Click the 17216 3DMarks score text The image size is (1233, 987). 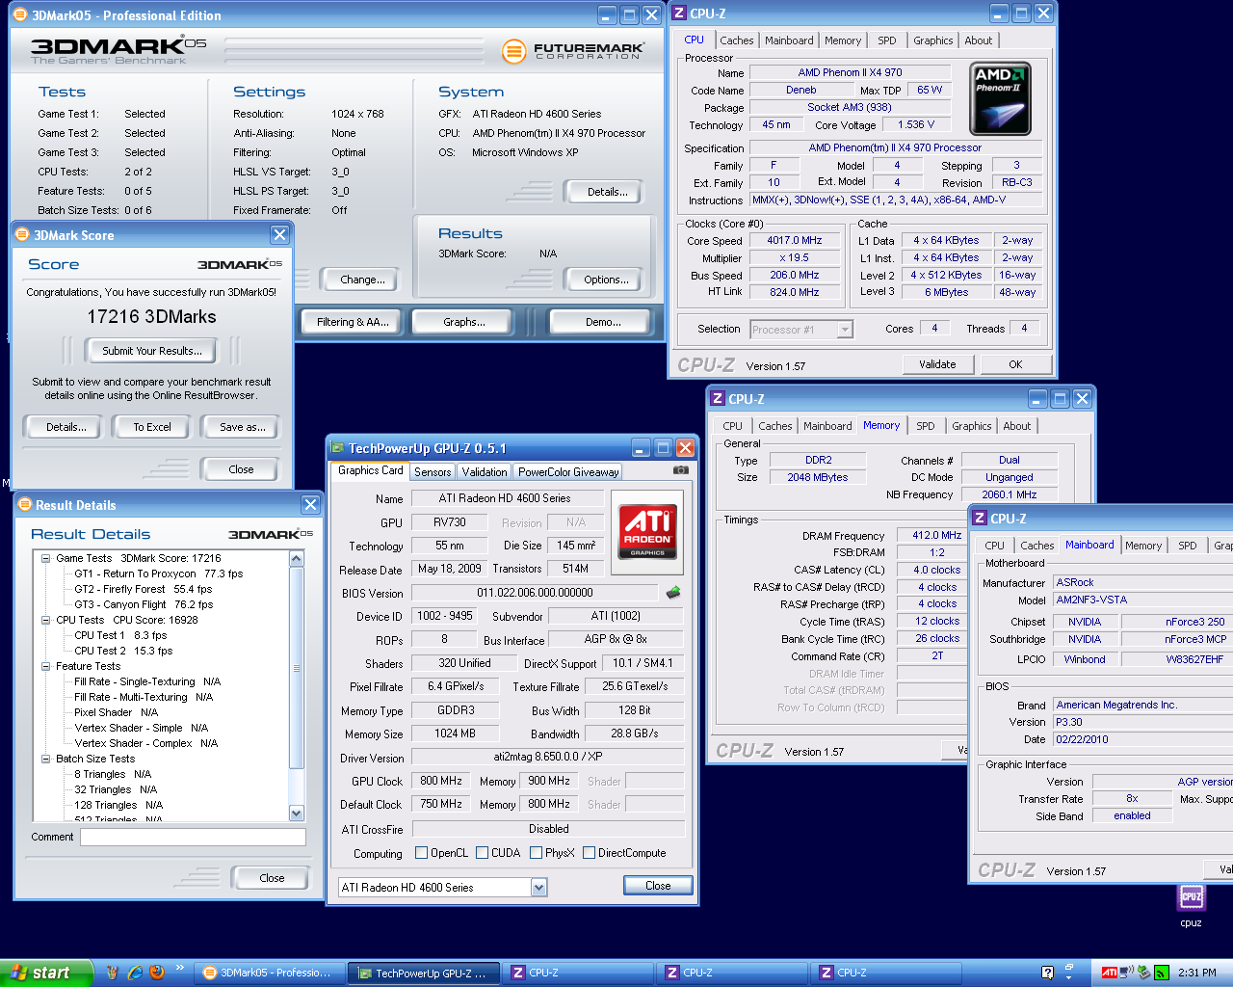(151, 317)
